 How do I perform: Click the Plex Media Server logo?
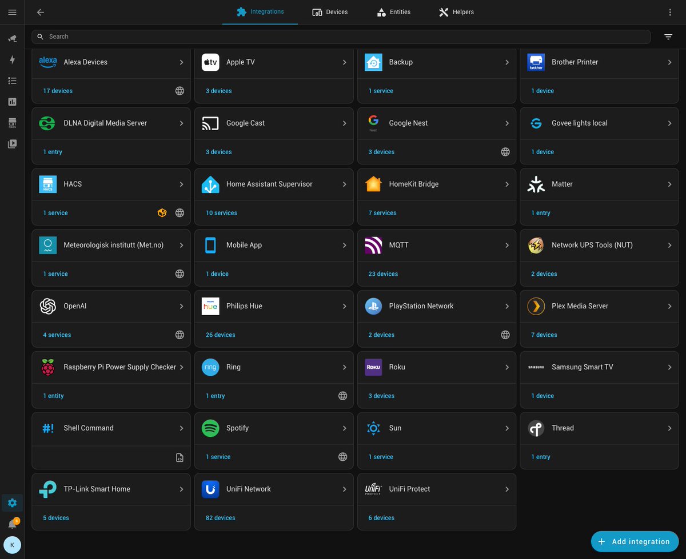point(536,306)
